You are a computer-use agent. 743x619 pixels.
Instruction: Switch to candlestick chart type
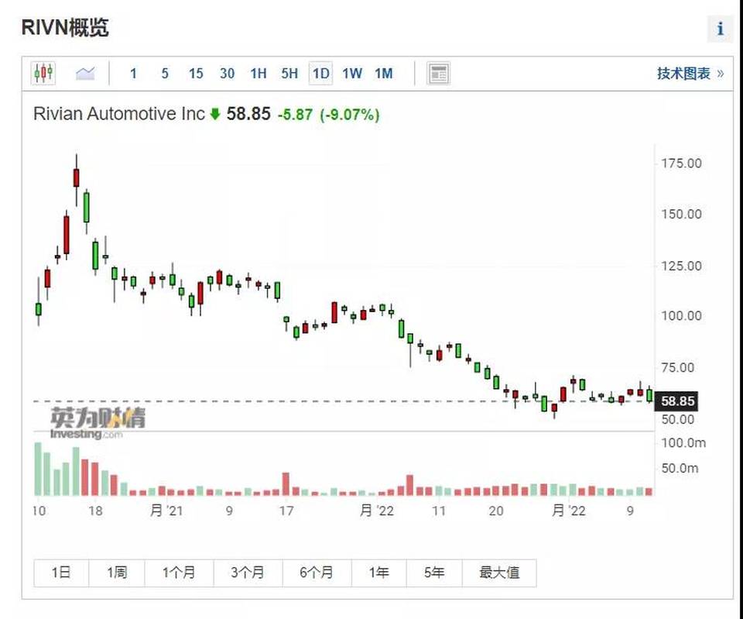(x=43, y=74)
